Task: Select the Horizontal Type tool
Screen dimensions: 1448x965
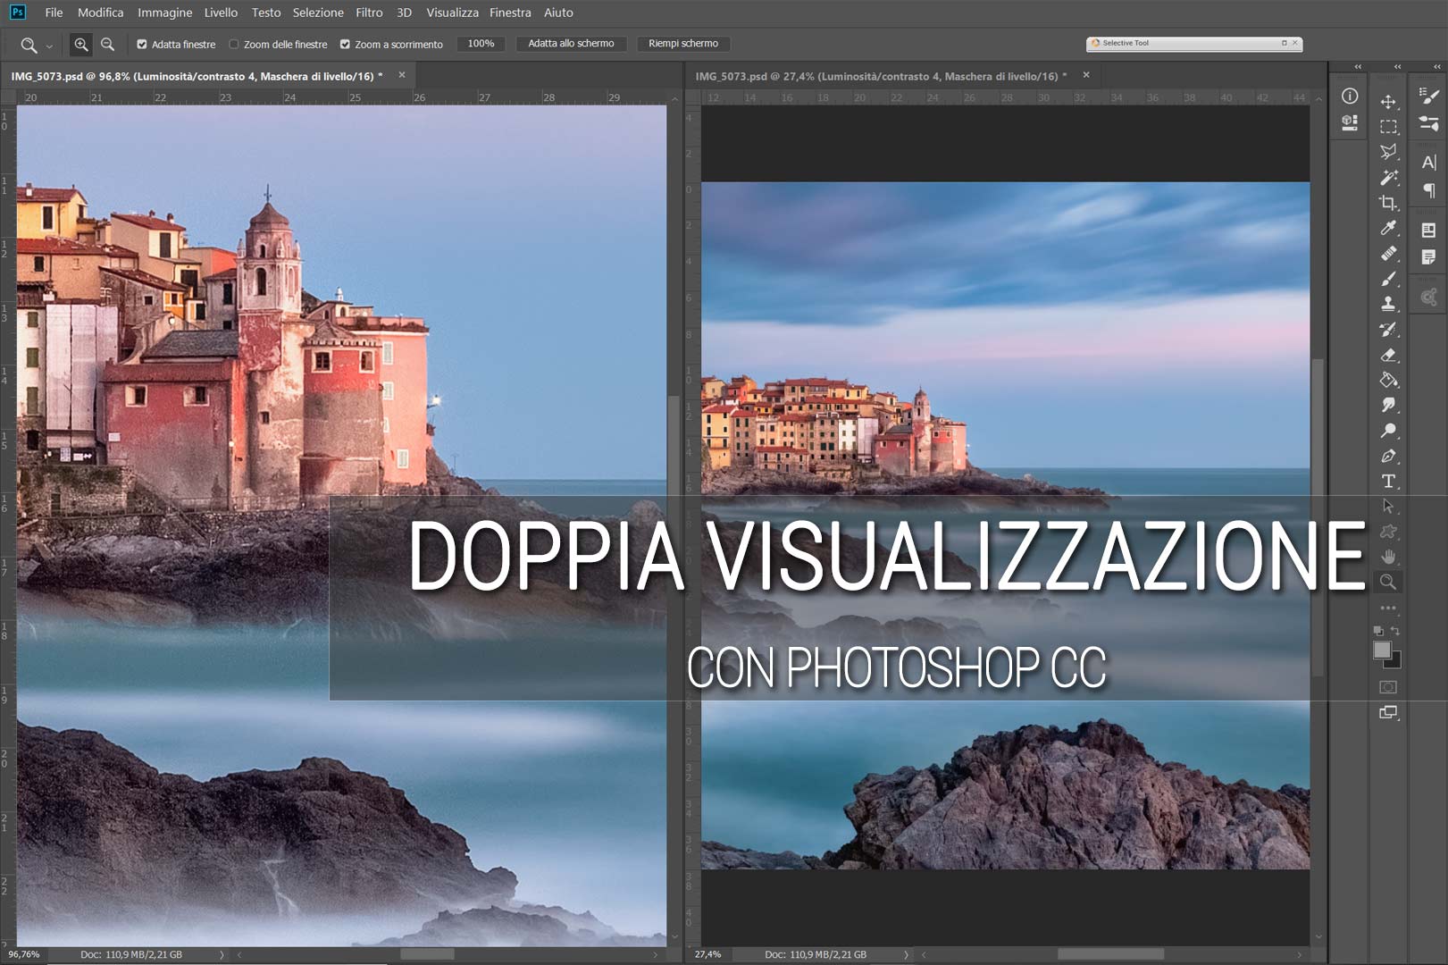Action: pos(1389,480)
